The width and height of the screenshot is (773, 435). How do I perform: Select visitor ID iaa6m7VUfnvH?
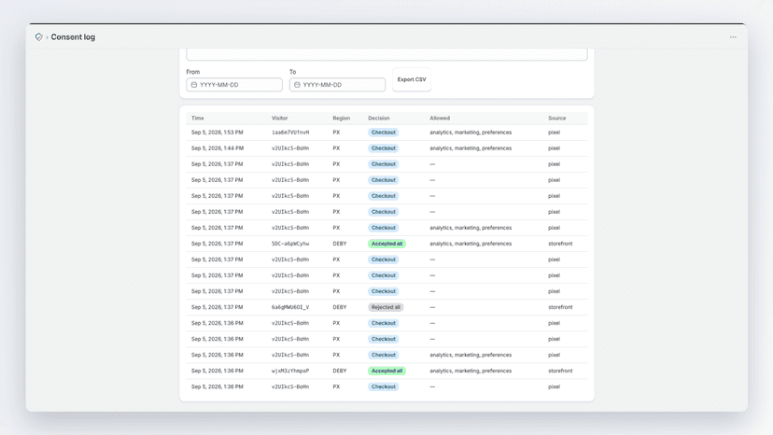tap(290, 133)
